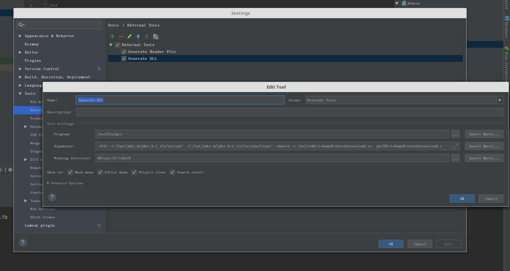Screen dimensions: 510x271
Task: Open the Database tool window icon
Action: (507, 18)
